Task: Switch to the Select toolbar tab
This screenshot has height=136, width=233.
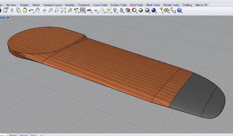Action: 36,5
